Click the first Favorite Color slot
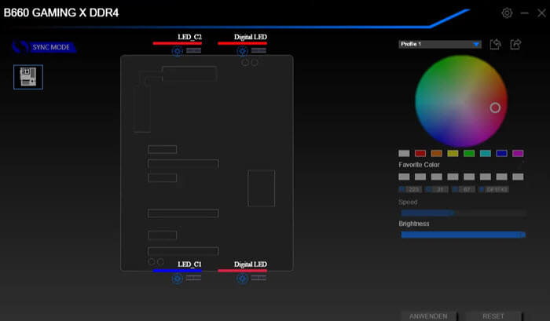This screenshot has width=550, height=321. point(404,177)
